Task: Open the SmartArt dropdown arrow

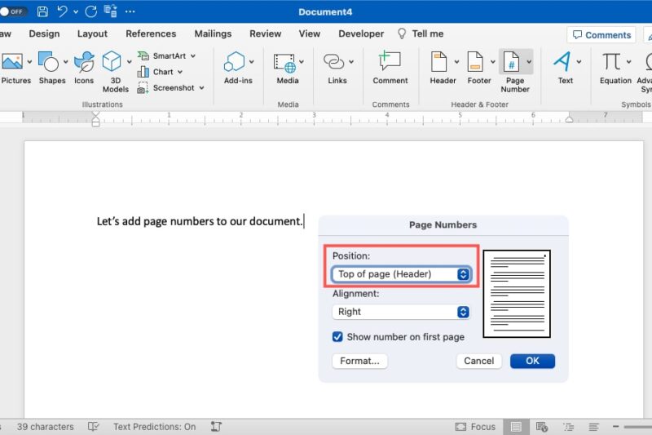Action: tap(193, 55)
